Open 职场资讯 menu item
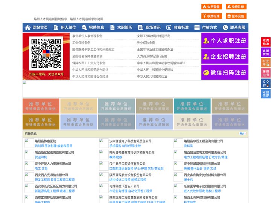Viewport: 271px width, 203px height. (153, 27)
